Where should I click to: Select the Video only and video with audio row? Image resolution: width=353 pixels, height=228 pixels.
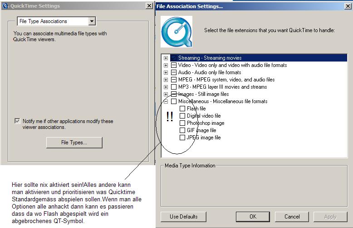coord(233,65)
